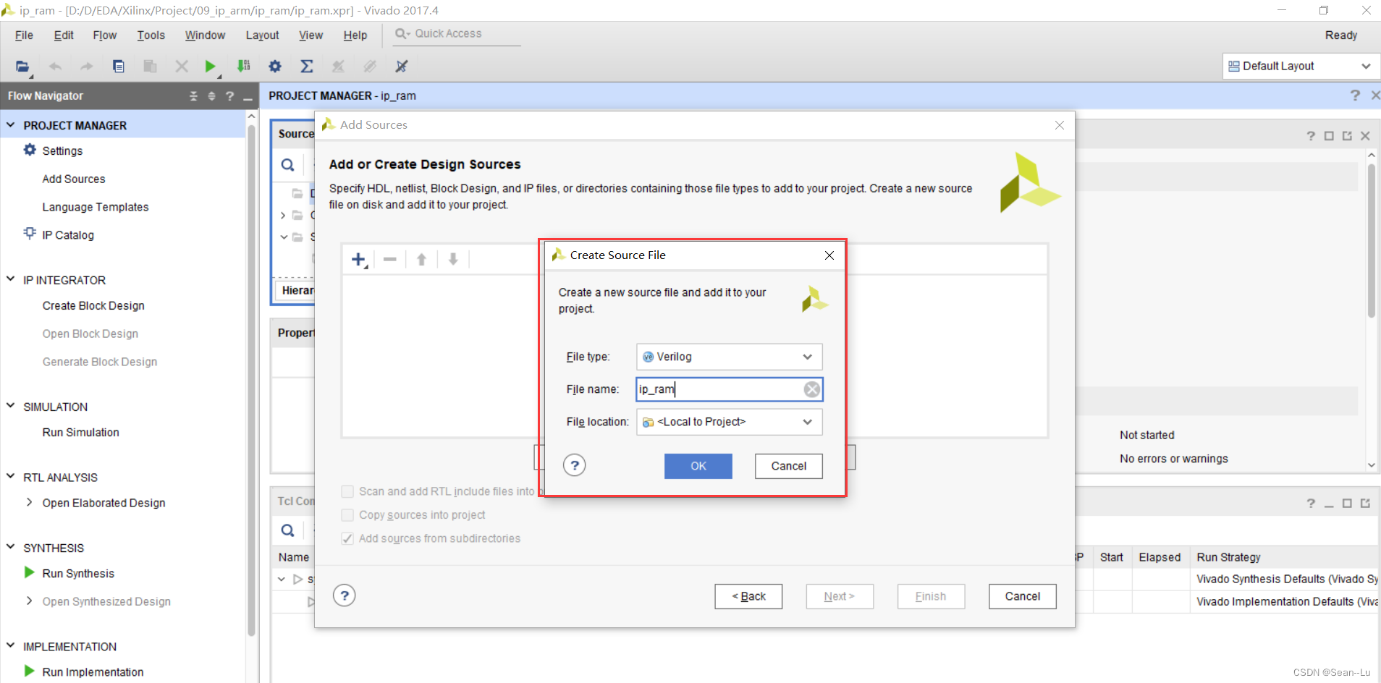
Task: Open Language Templates
Action: click(x=96, y=207)
